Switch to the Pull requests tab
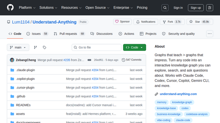Image resolution: width=220 pixels, height=123 pixels. pos(69,34)
